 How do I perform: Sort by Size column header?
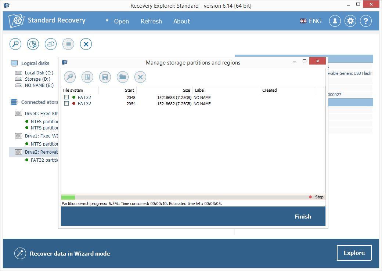click(x=165, y=90)
